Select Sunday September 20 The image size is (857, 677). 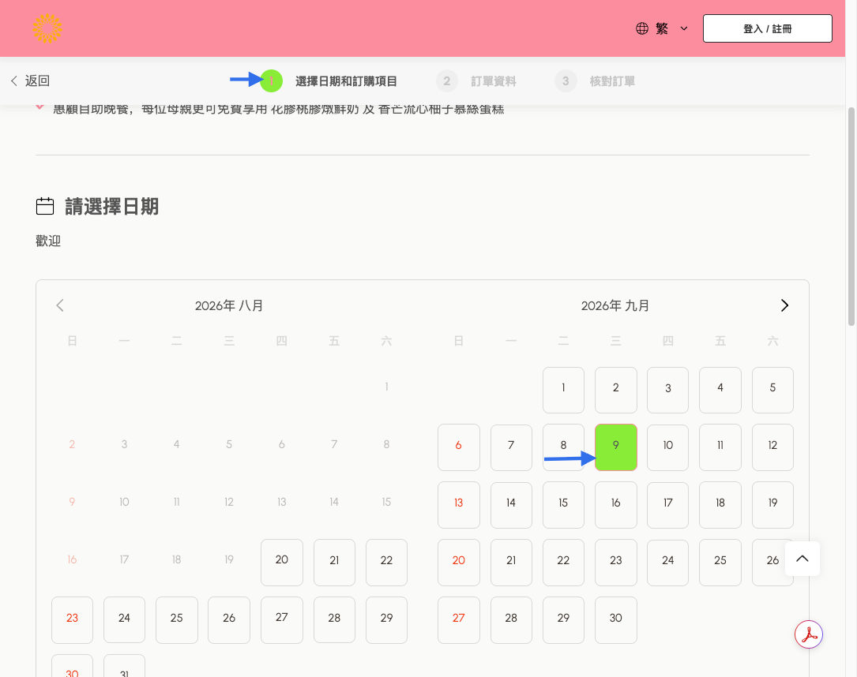(459, 563)
